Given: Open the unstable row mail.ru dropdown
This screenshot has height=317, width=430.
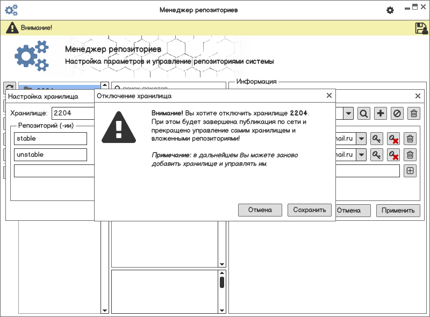Looking at the screenshot, I should click(x=361, y=155).
